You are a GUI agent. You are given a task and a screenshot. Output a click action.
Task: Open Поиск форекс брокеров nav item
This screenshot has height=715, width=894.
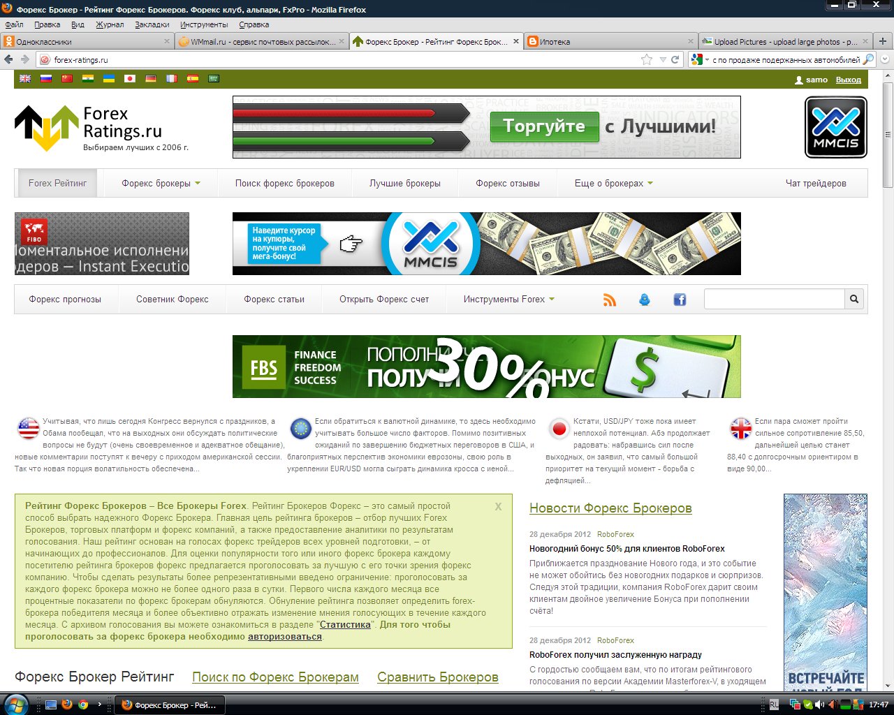285,183
